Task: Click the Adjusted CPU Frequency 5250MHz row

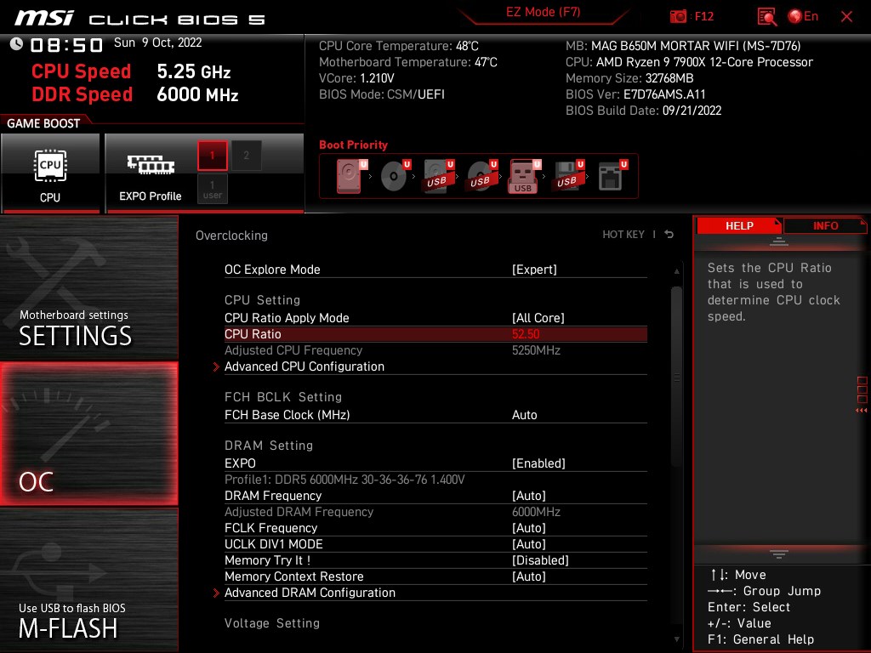Action: pos(435,350)
